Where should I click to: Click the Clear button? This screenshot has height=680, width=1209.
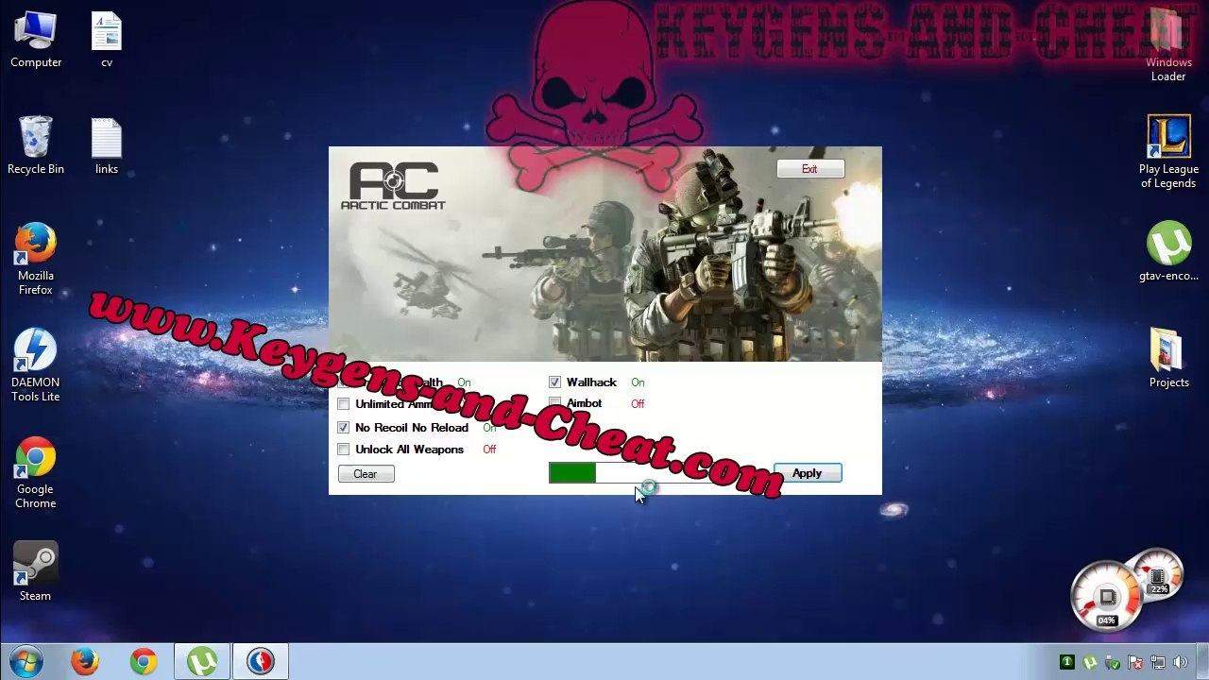click(366, 474)
